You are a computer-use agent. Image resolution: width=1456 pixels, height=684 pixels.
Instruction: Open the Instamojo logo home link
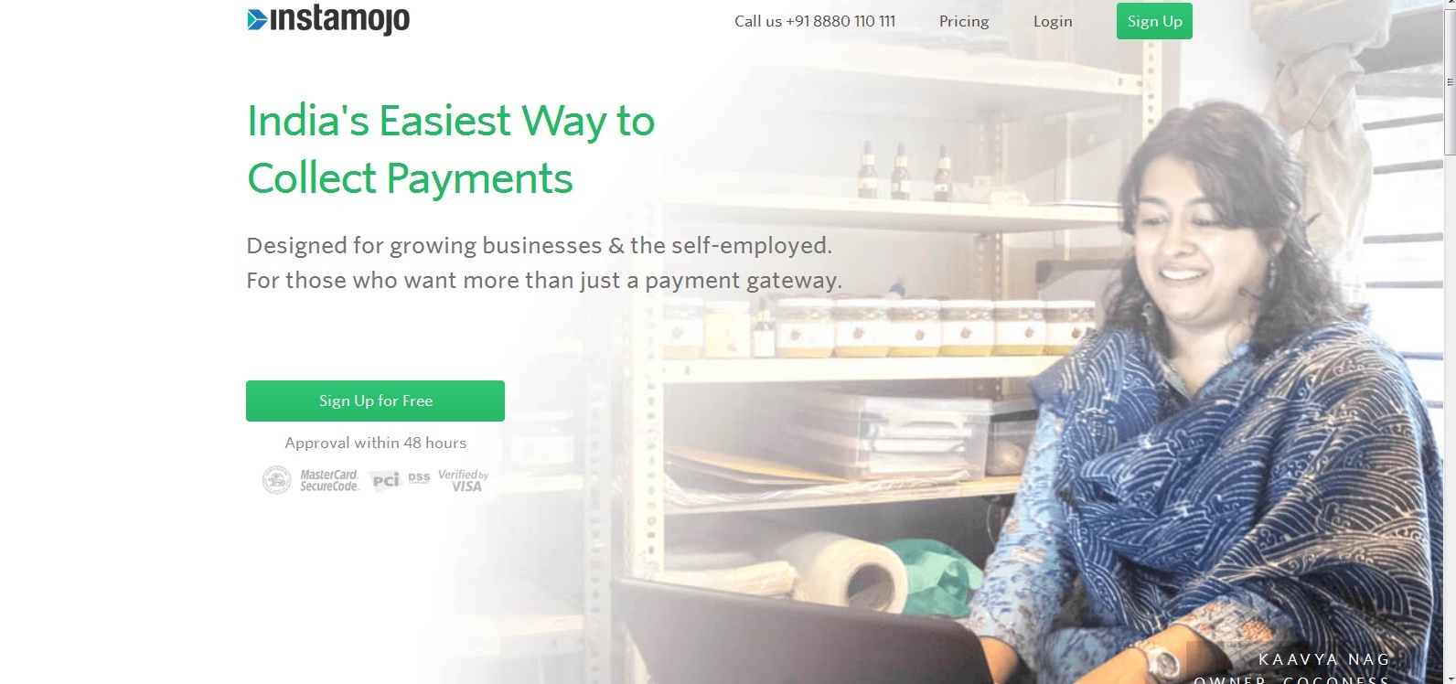(x=328, y=19)
